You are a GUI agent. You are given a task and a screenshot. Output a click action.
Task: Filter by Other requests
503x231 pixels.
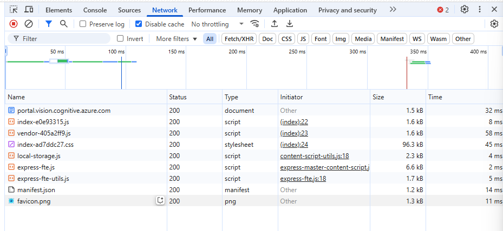pos(463,39)
